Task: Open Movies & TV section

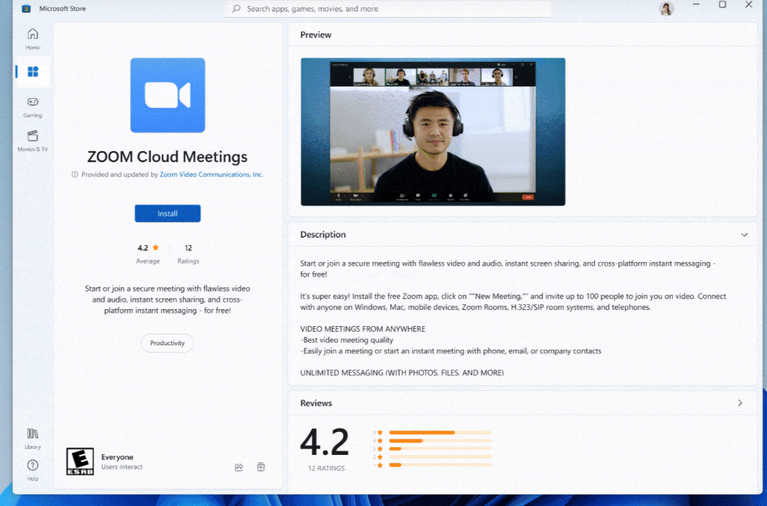Action: pyautogui.click(x=33, y=141)
